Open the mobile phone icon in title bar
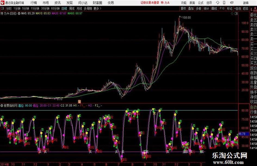The height and width of the screenshot is (166, 257). click(224, 3)
